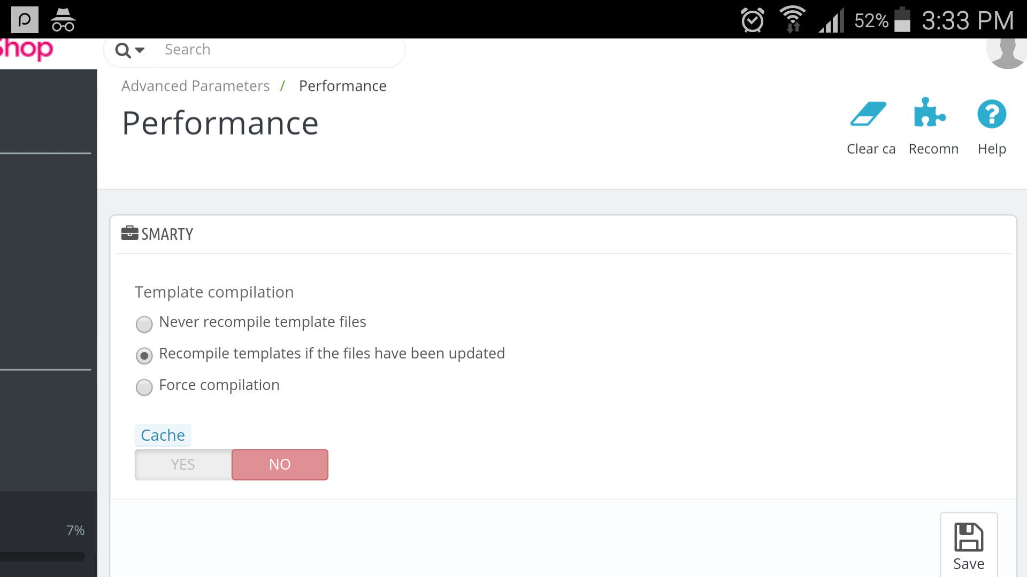Image resolution: width=1027 pixels, height=577 pixels.
Task: Click the search magnifier icon
Action: point(122,50)
